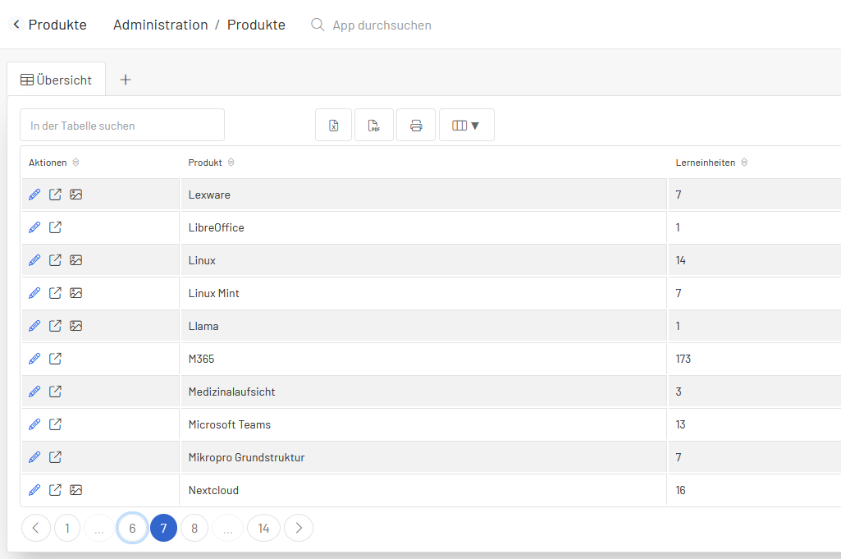
Task: Open Llama using the external link icon
Action: coord(55,326)
